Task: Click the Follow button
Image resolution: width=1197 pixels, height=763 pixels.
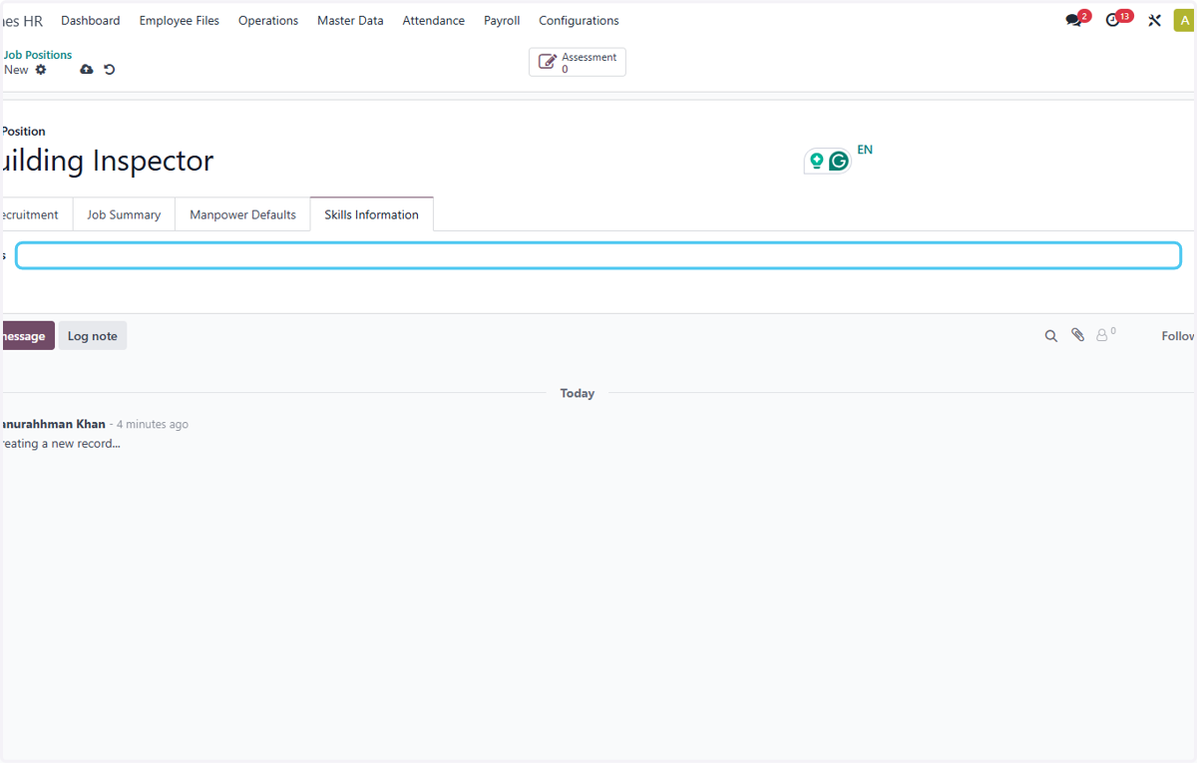Action: 1178,336
